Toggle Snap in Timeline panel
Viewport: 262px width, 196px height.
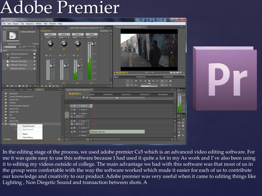pyautogui.click(x=80, y=97)
